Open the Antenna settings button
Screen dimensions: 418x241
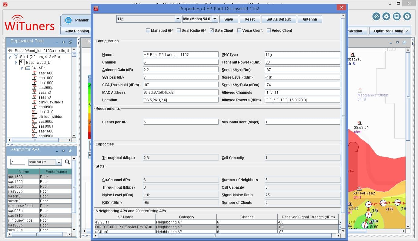pyautogui.click(x=309, y=19)
